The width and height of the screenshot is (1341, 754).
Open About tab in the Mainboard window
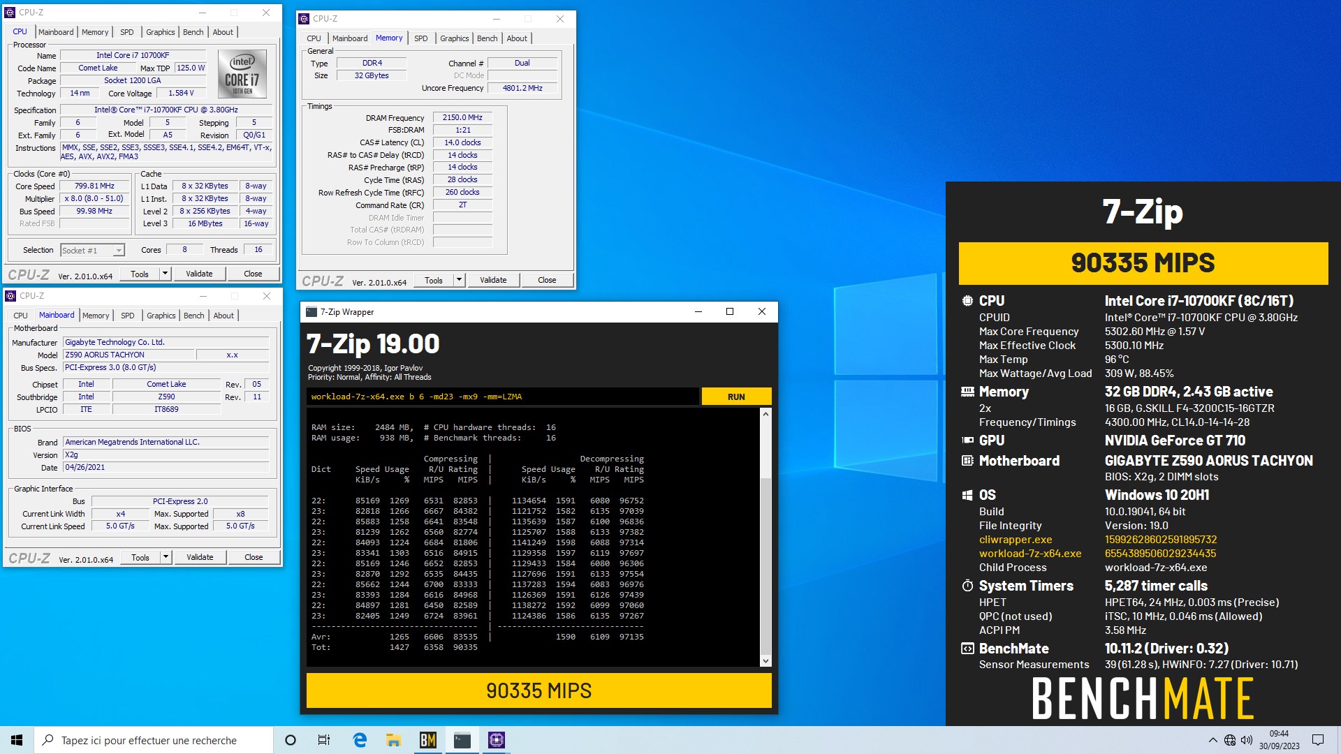(223, 316)
